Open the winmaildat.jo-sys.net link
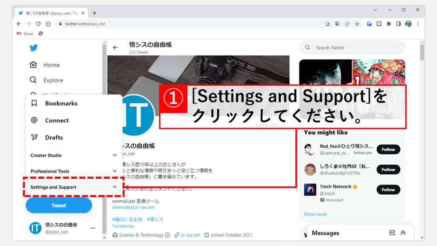 pos(133,208)
